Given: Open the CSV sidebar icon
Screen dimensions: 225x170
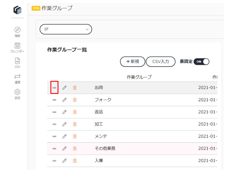Looking at the screenshot, I should pyautogui.click(x=17, y=61).
